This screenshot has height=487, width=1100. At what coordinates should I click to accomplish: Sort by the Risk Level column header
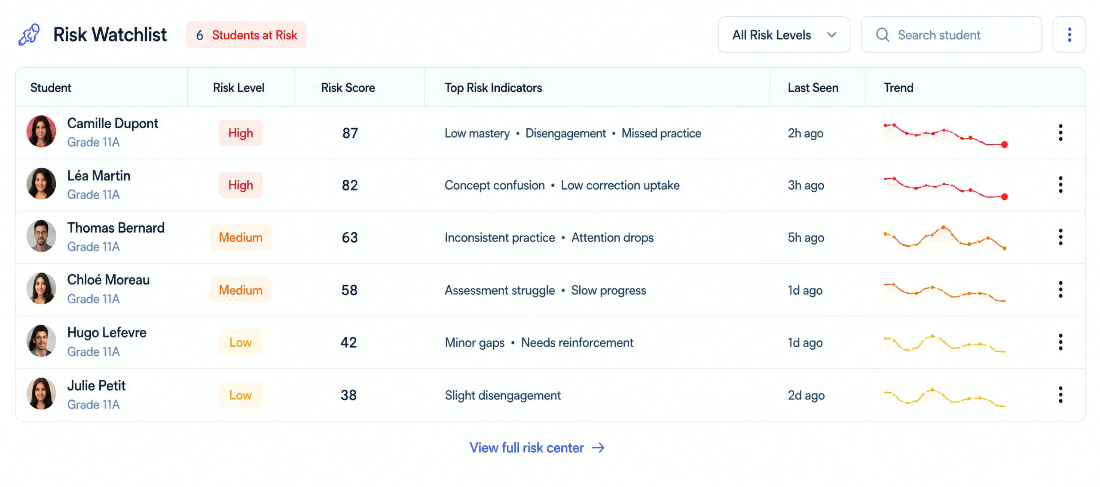coord(238,88)
